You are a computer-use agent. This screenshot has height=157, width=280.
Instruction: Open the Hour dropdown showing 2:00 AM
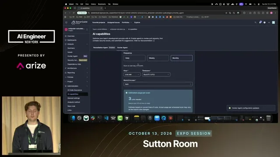132,75
